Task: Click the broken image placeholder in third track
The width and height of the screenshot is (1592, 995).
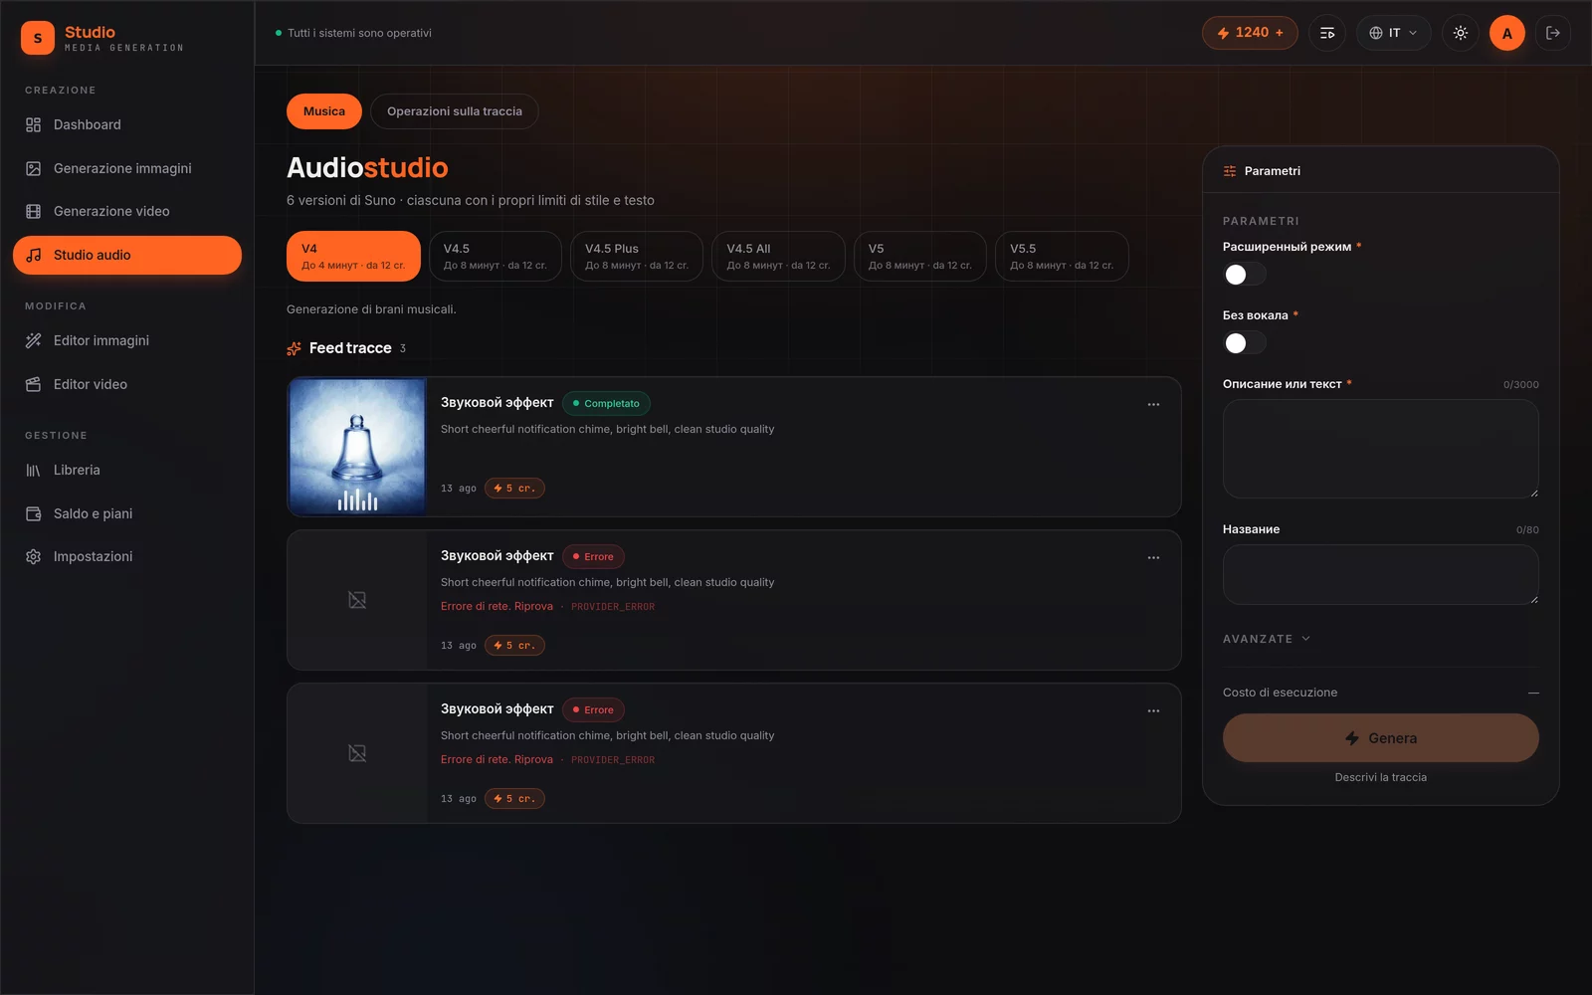Action: 357,753
